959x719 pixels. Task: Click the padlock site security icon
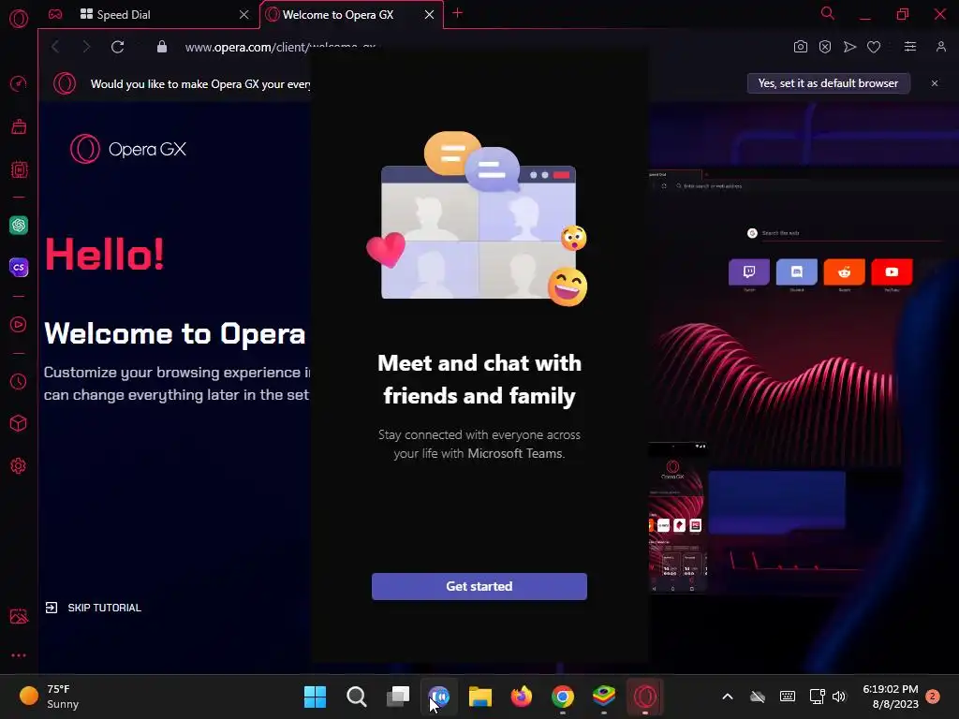(161, 47)
